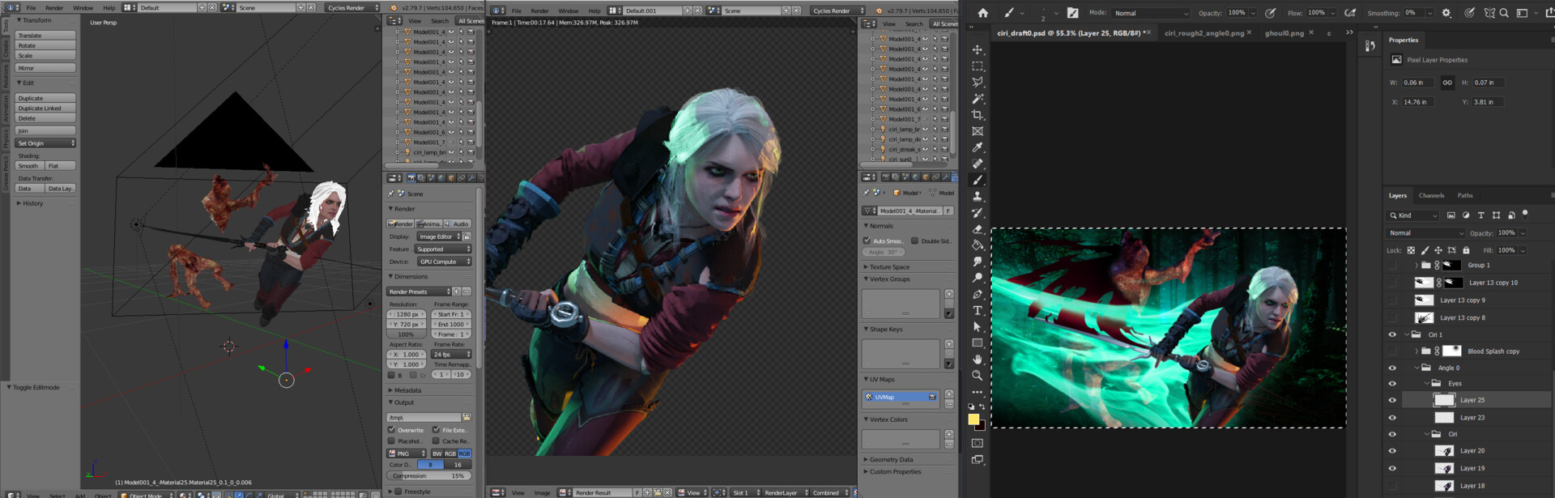1555x498 pixels.
Task: Open the Set Origin dropdown
Action: [x=45, y=143]
